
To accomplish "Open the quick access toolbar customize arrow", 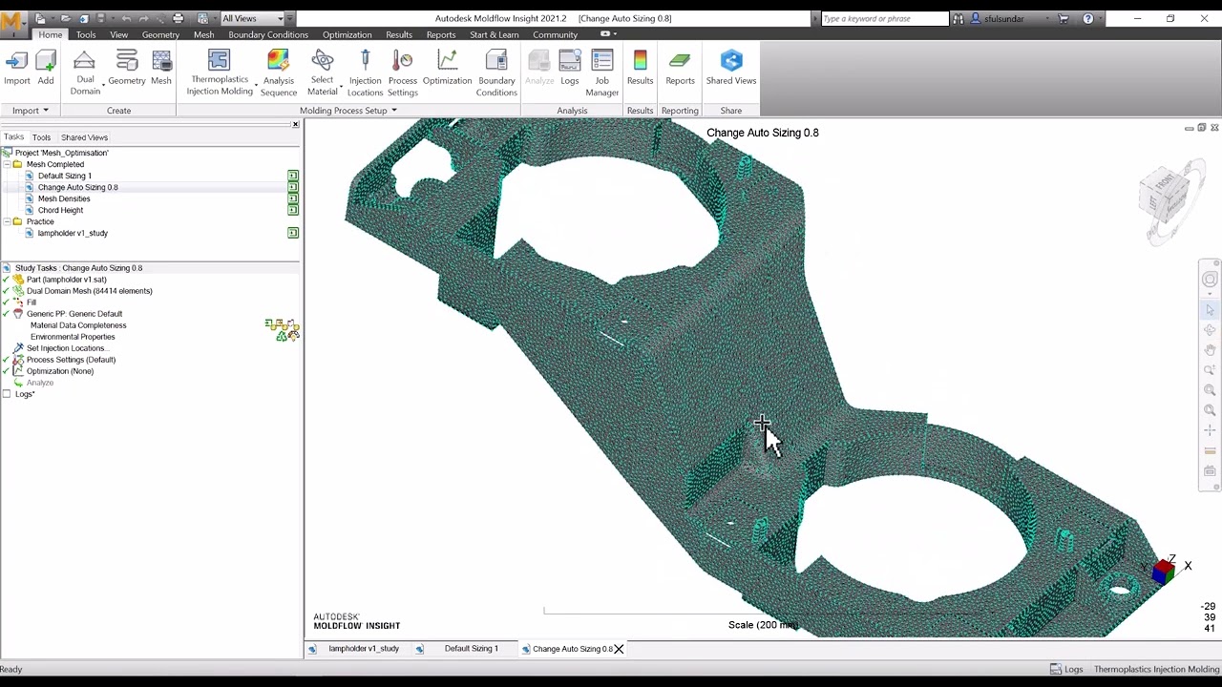I will pos(290,18).
